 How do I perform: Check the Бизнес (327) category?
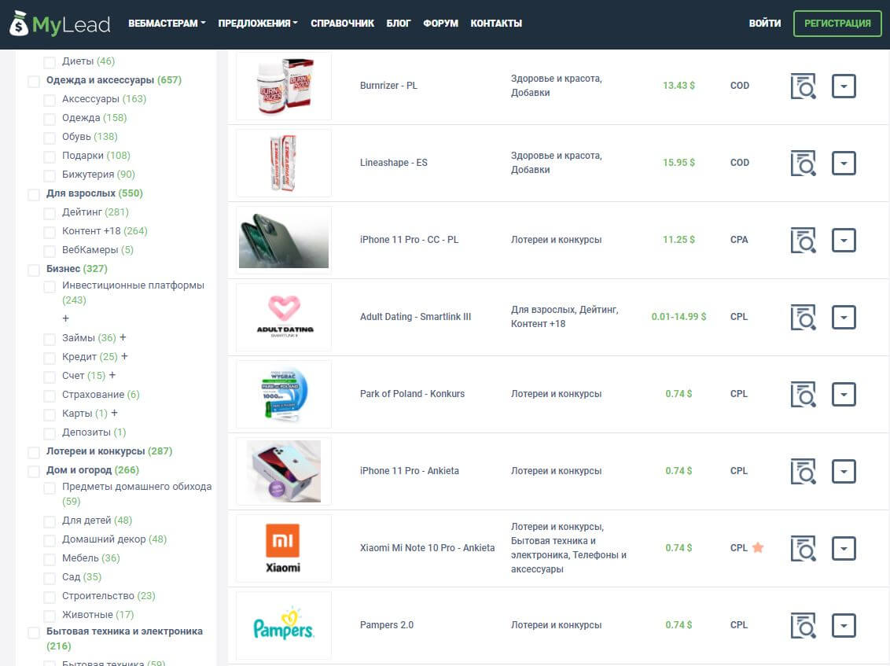[x=34, y=270]
